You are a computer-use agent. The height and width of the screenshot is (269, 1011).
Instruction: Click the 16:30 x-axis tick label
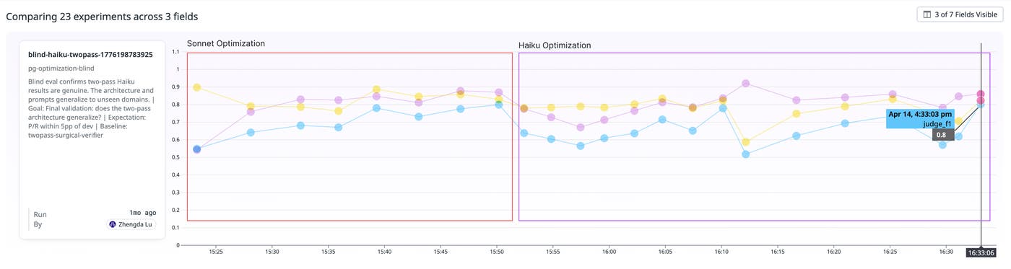[946, 252]
